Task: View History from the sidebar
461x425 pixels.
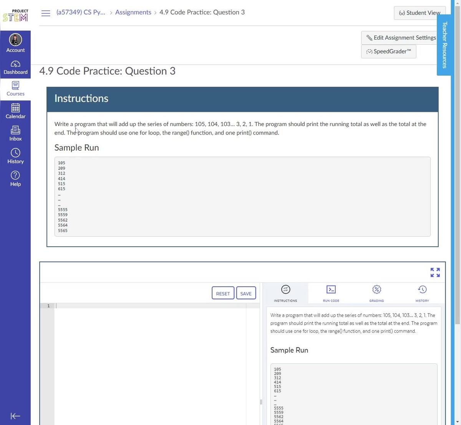Action: click(x=15, y=156)
